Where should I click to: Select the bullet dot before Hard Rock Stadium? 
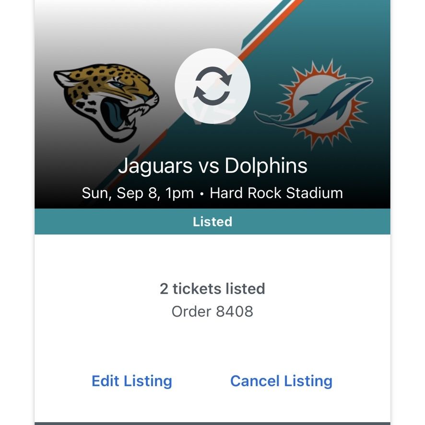[201, 194]
